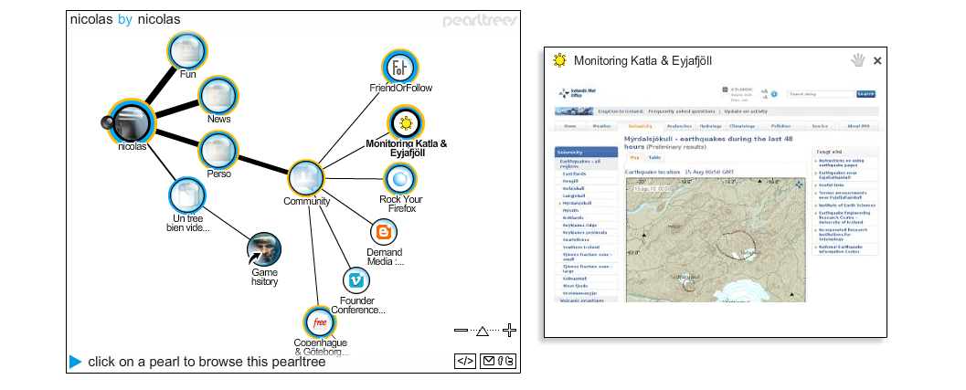Click the blue play arrow in the footer
966x390 pixels.
pyautogui.click(x=75, y=362)
